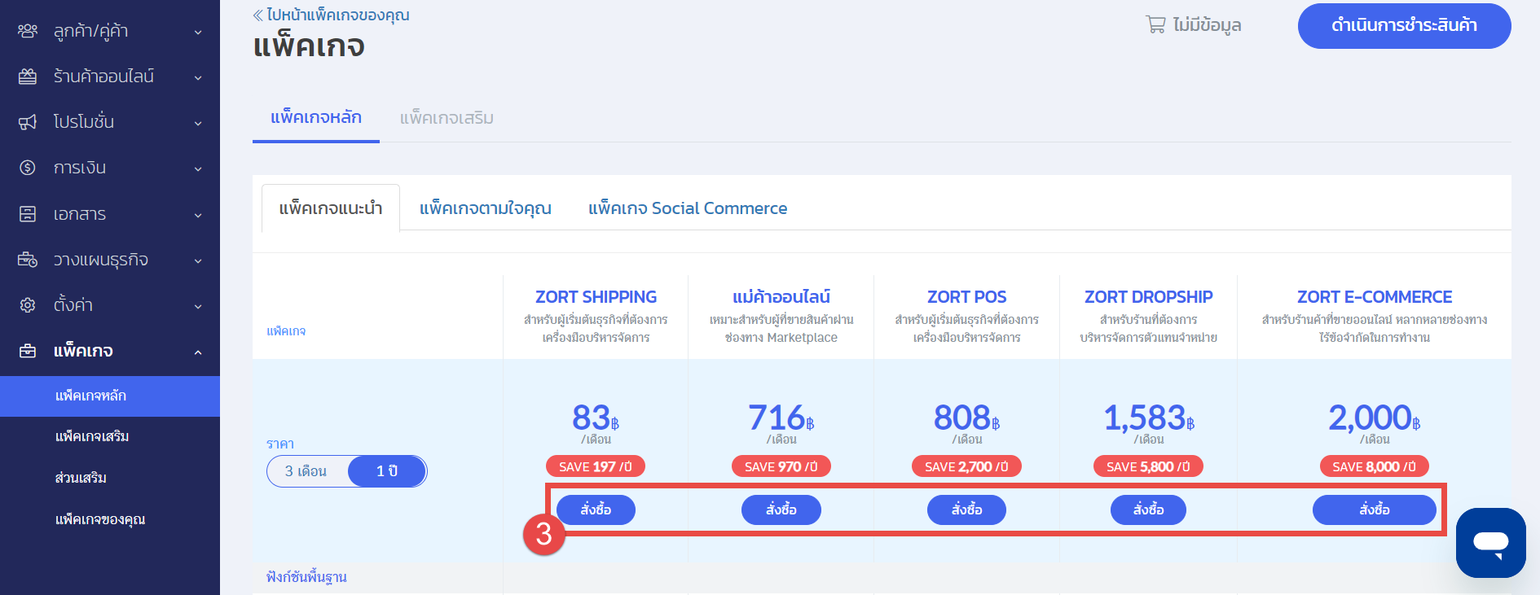
Task: Click the finance dollar coin icon
Action: tap(28, 168)
